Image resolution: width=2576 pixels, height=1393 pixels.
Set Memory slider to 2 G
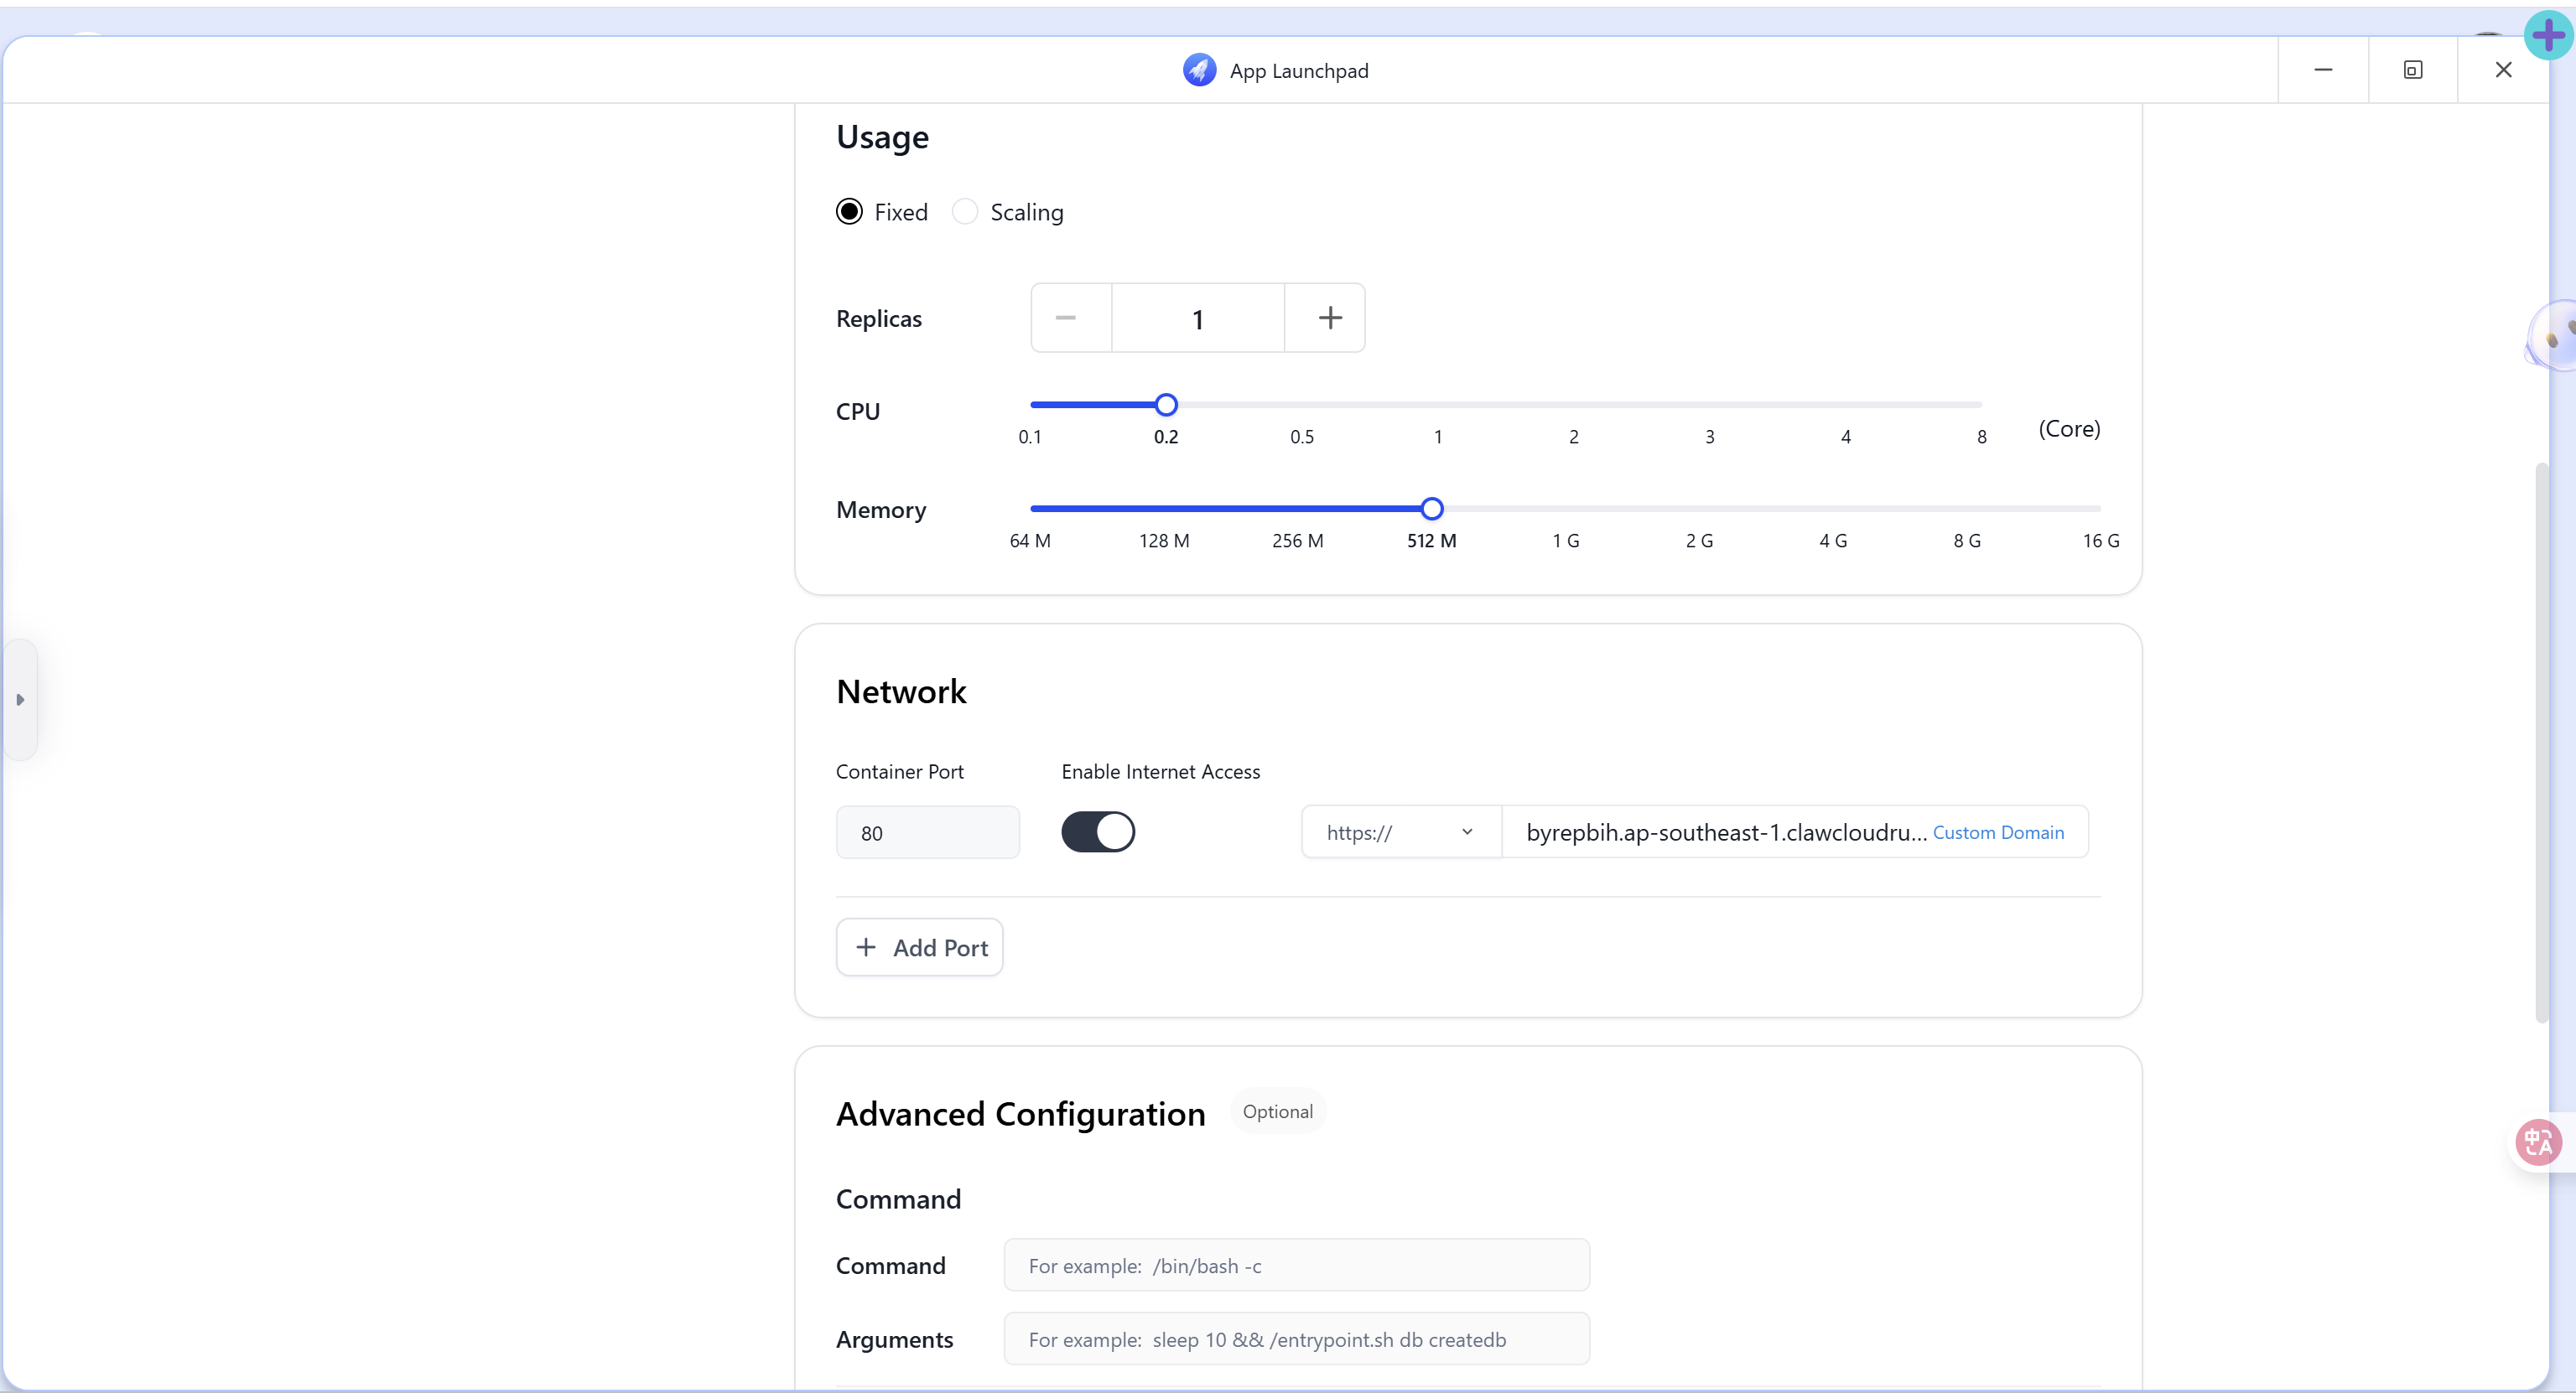click(1698, 509)
